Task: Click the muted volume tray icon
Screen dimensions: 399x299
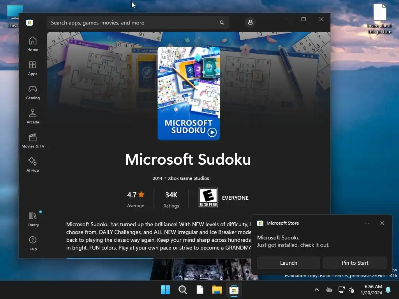Action: click(351, 290)
